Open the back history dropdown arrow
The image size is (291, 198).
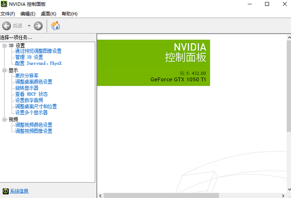[x=29, y=25]
